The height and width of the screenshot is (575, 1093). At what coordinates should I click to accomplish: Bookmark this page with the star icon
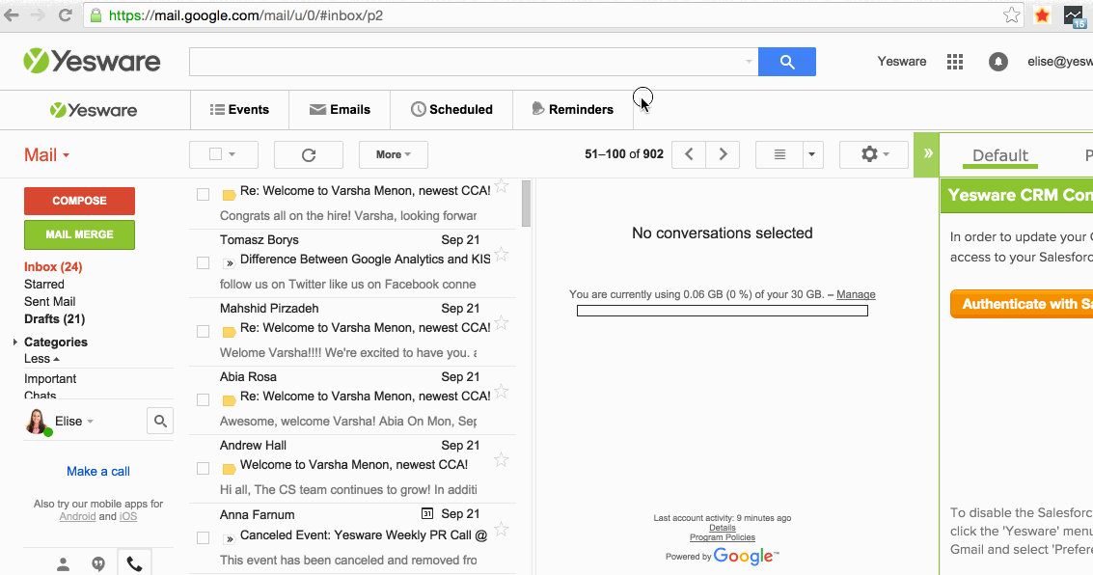1011,15
